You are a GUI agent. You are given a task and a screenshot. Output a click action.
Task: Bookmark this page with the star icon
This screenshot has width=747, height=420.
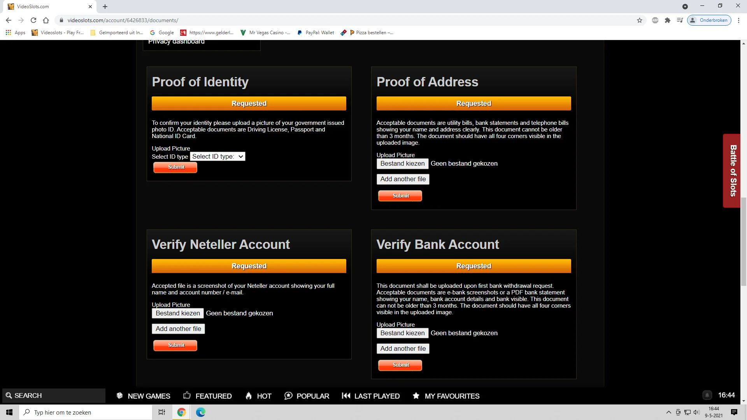(640, 20)
